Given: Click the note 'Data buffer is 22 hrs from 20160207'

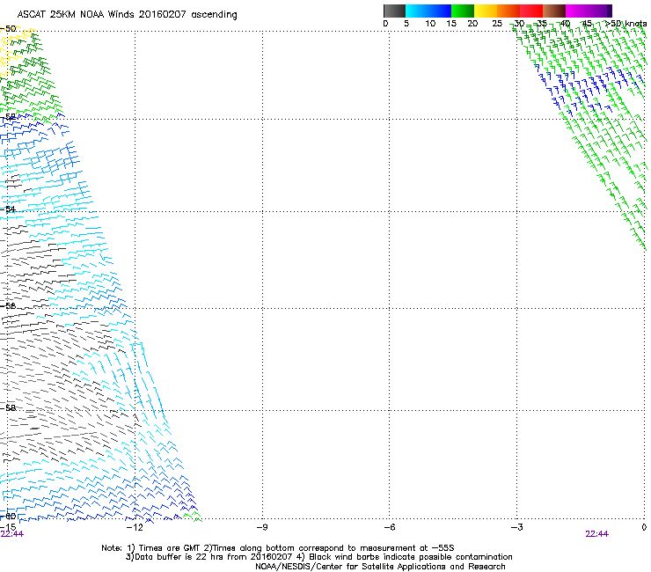Looking at the screenshot, I should pos(209,557).
